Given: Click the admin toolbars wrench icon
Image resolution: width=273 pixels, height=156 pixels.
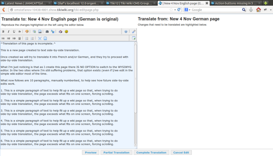Looking at the screenshot, I should point(134,31).
